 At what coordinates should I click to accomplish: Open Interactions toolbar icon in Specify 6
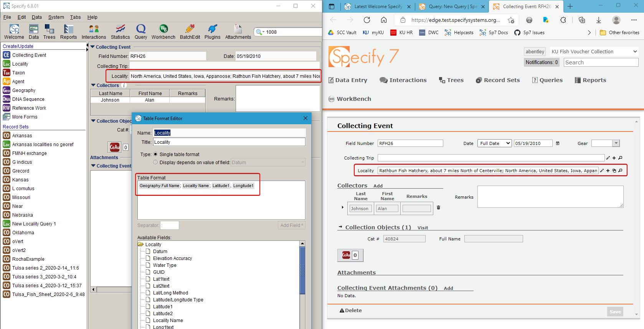[x=94, y=31]
